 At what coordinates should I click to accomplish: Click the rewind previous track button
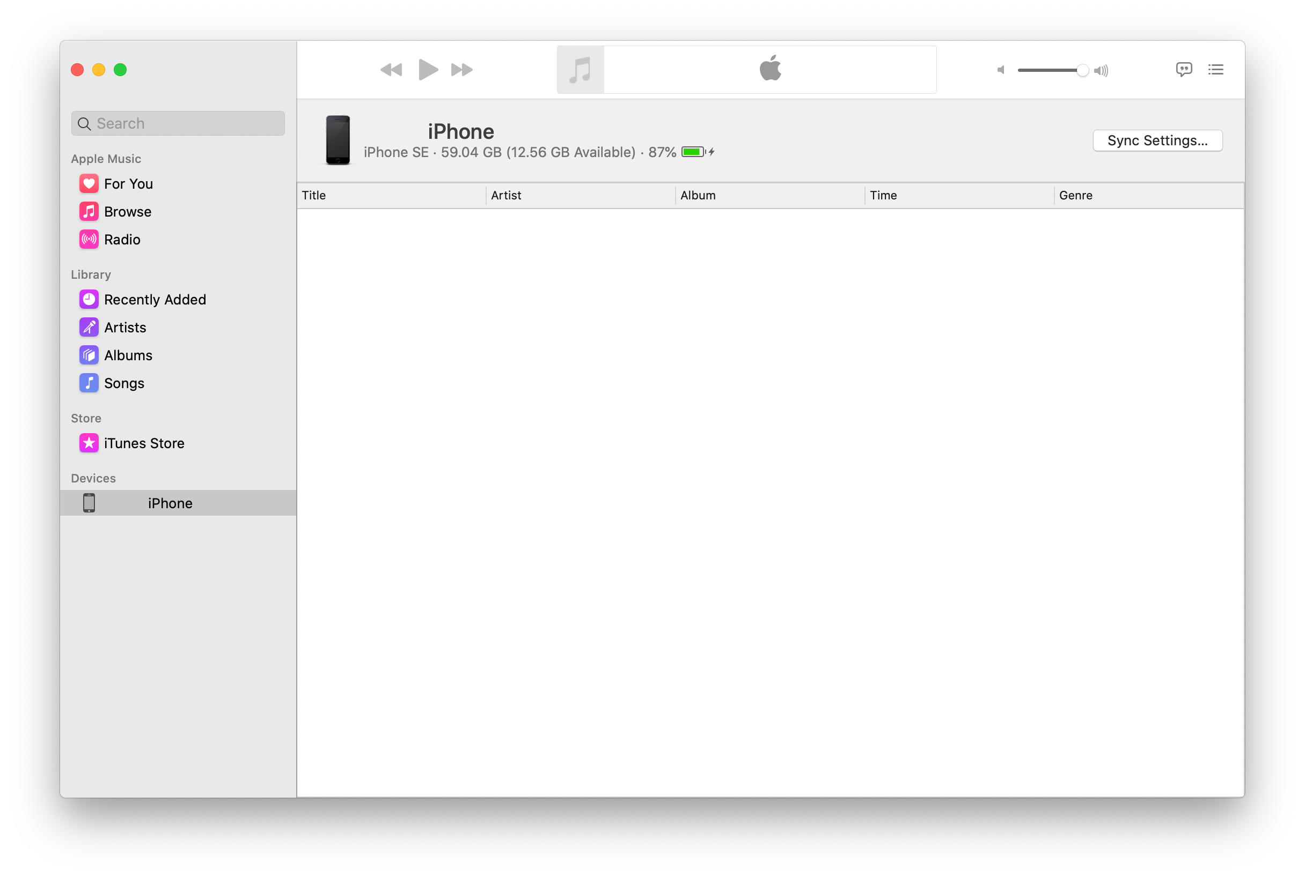(391, 70)
